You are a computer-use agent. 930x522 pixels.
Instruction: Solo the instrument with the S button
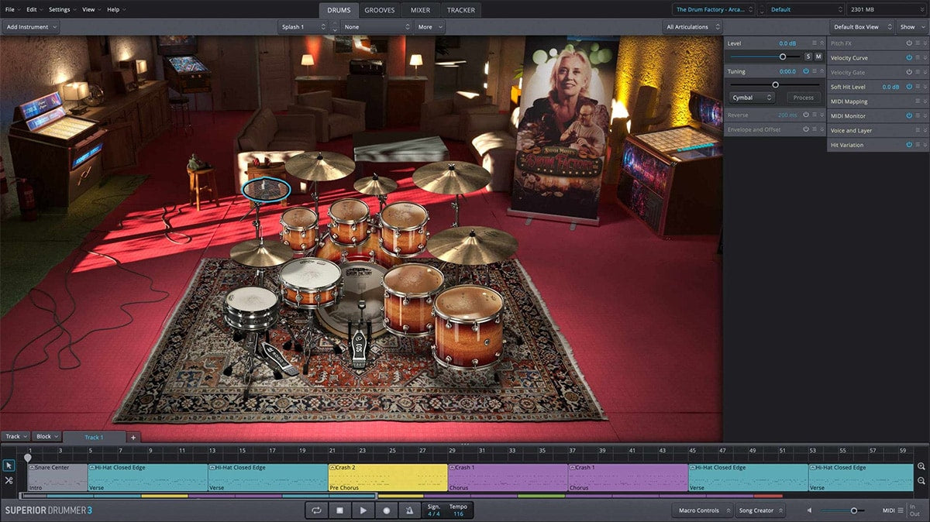pyautogui.click(x=808, y=57)
